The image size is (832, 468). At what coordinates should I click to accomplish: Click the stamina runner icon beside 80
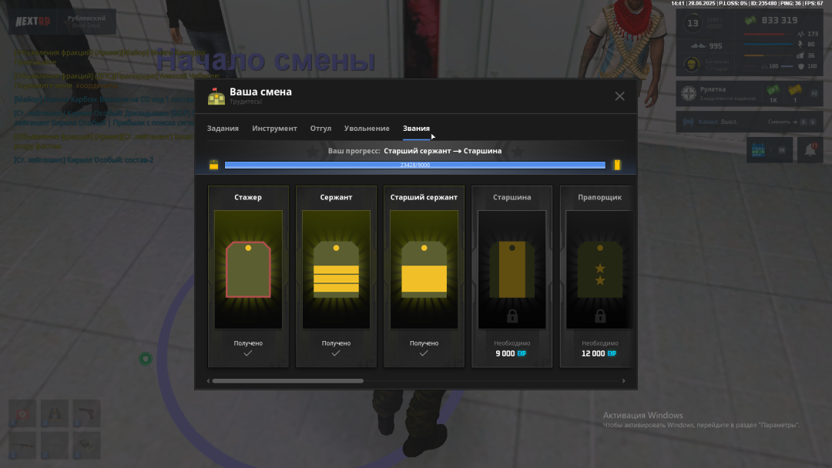pos(800,45)
